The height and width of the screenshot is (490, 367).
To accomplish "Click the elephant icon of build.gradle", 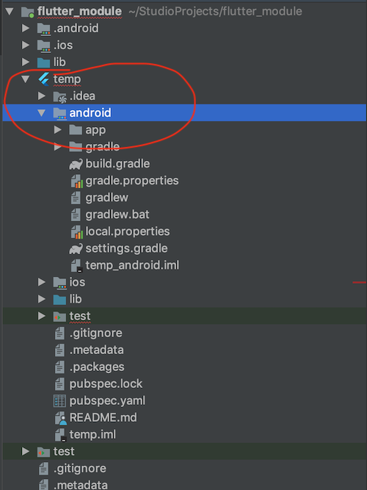I will tap(76, 164).
